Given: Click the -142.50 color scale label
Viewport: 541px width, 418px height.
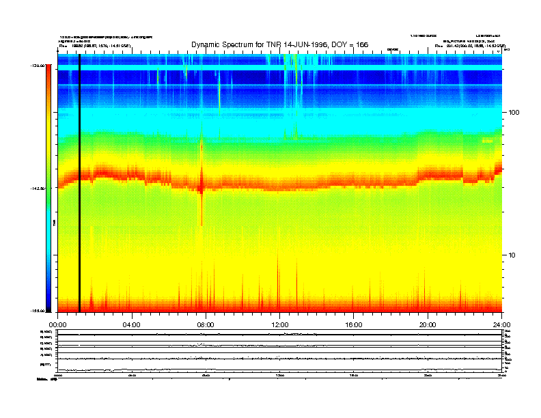Looking at the screenshot, I should point(38,189).
